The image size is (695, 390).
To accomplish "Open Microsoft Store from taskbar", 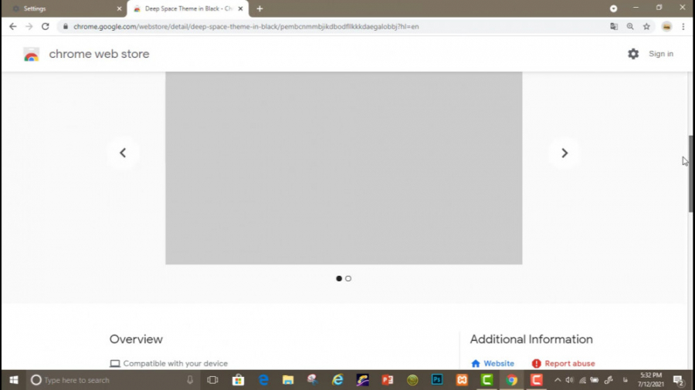I will tap(238, 380).
